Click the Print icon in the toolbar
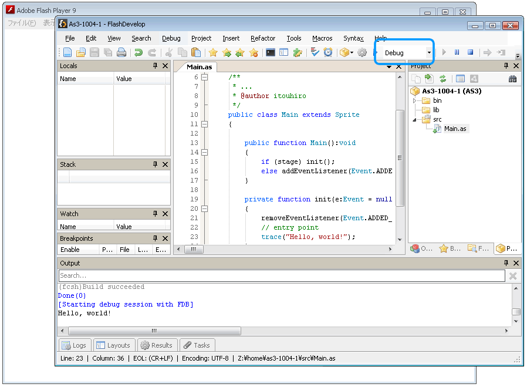Viewport: 527px width, 387px height. 121,52
